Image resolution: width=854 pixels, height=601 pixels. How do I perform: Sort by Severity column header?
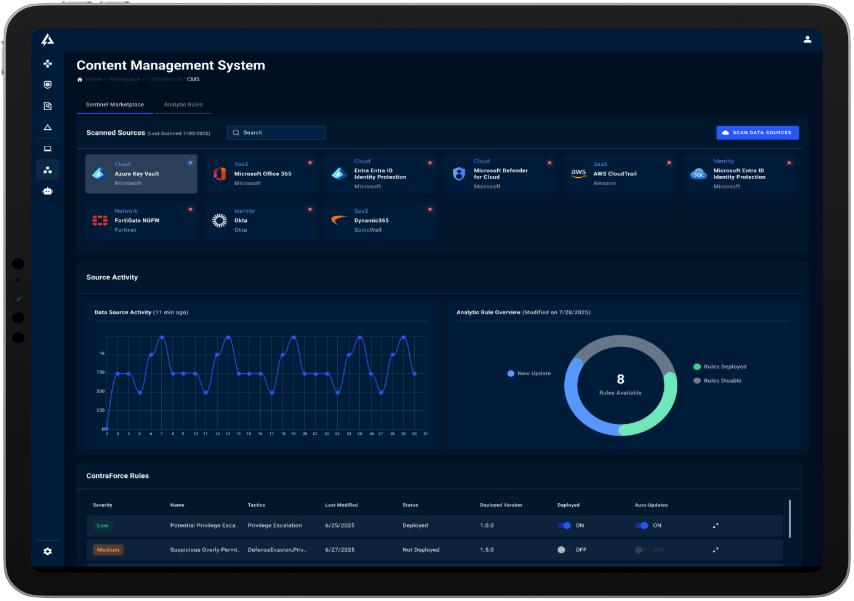click(x=103, y=505)
